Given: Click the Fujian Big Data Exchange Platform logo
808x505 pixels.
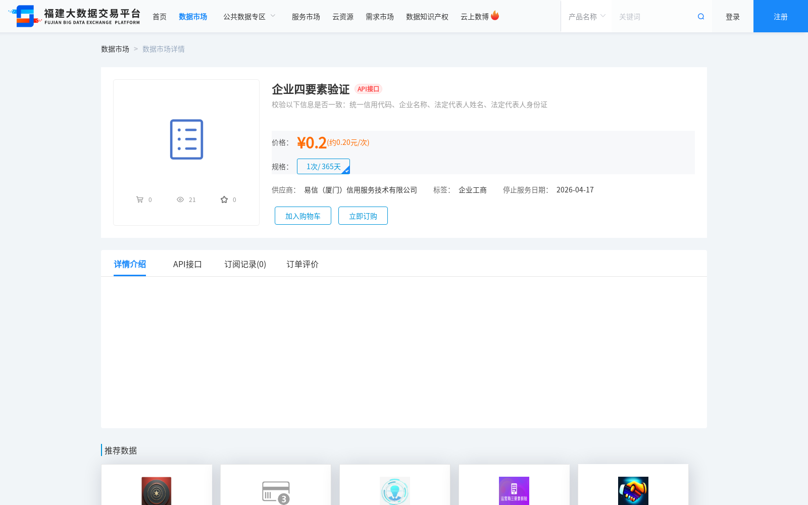Looking at the screenshot, I should [74, 16].
